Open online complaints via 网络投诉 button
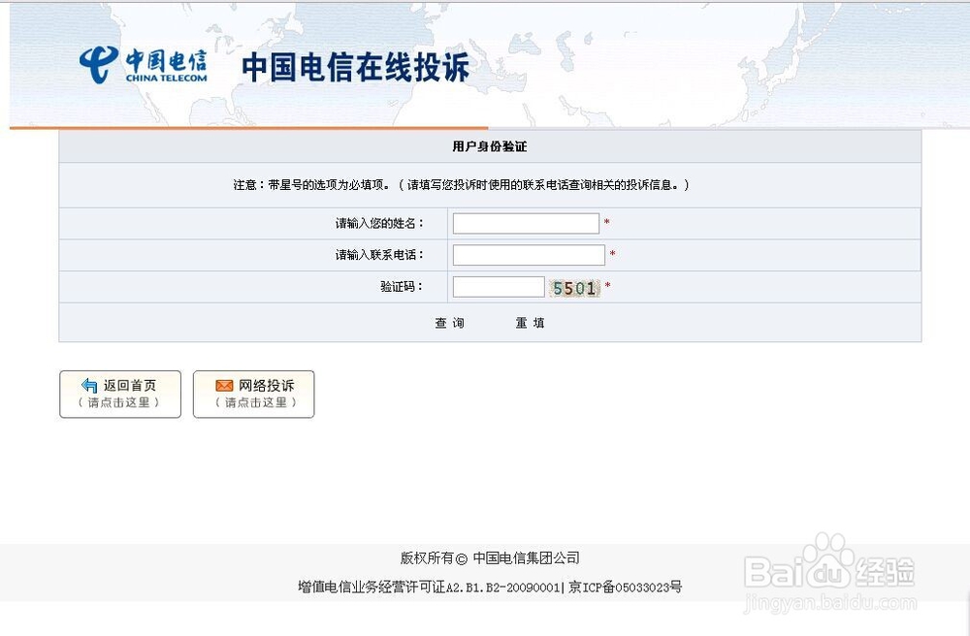This screenshot has width=970, height=636. click(x=253, y=394)
